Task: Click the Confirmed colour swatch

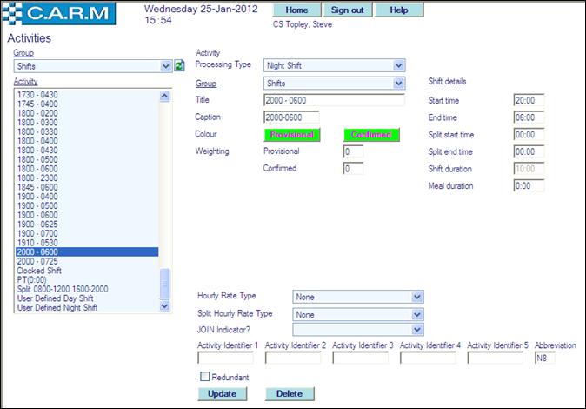Action: tap(372, 135)
